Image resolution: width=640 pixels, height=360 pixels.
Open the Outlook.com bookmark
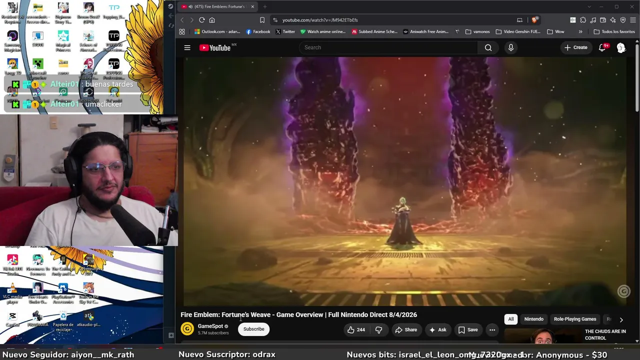click(x=217, y=31)
